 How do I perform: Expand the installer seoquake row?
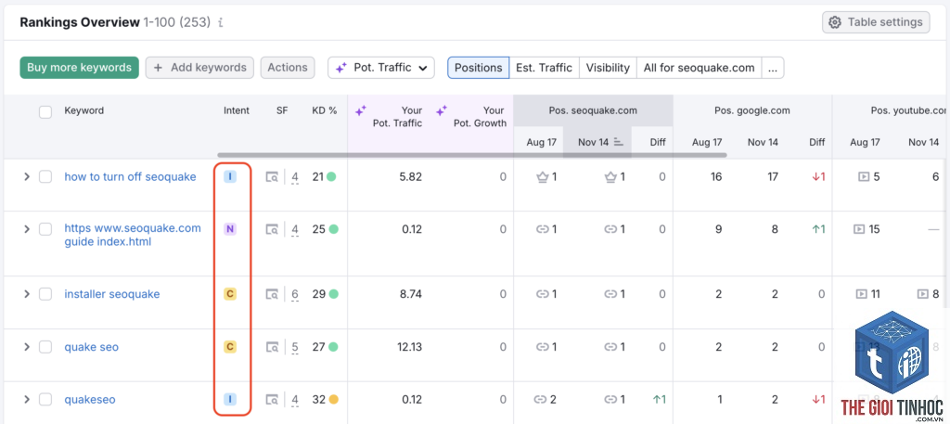(x=26, y=294)
